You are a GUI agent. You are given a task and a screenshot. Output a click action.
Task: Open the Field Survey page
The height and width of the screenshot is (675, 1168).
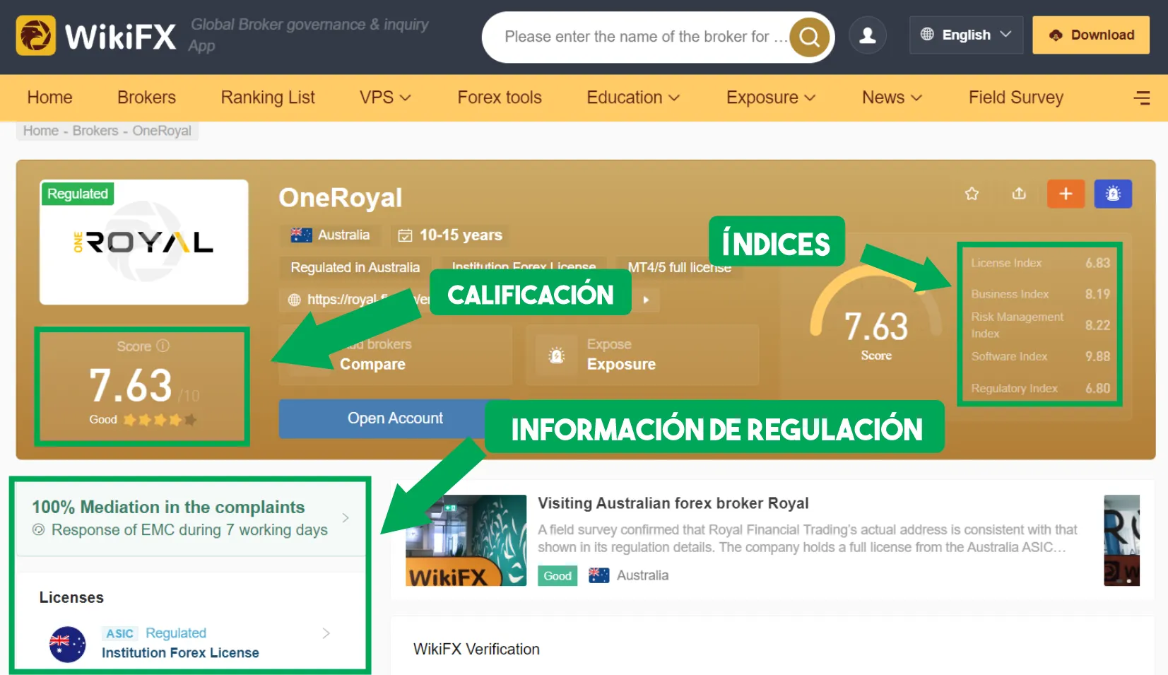tap(1015, 98)
